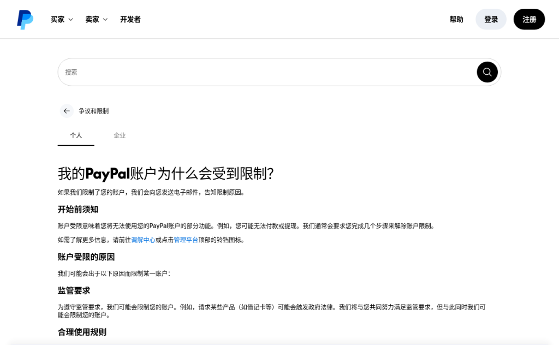Click the 开始前须知 heading
This screenshot has height=345, width=559.
tap(78, 209)
